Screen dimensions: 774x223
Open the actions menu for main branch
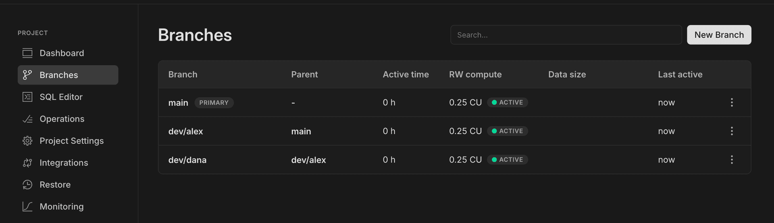click(732, 103)
